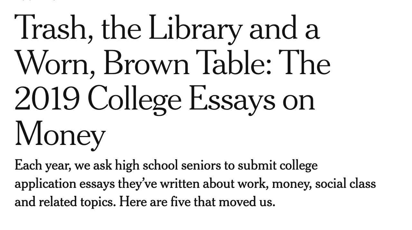Click the word "Essays" in the headline
The width and height of the screenshot is (412, 230).
tap(232, 99)
